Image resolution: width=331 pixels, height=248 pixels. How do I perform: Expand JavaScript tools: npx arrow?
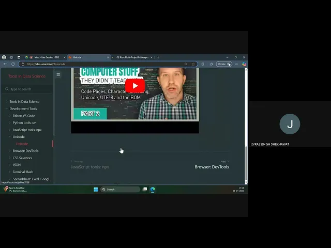coord(10,130)
